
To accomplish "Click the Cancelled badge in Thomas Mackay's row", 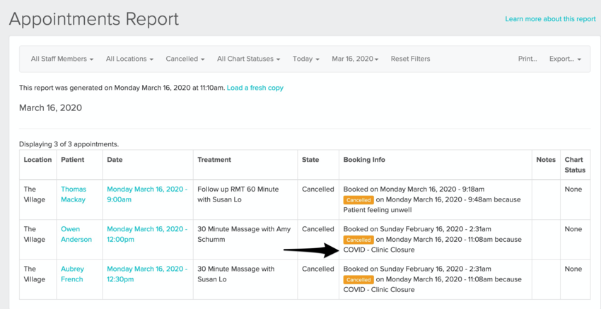I will 358,200.
